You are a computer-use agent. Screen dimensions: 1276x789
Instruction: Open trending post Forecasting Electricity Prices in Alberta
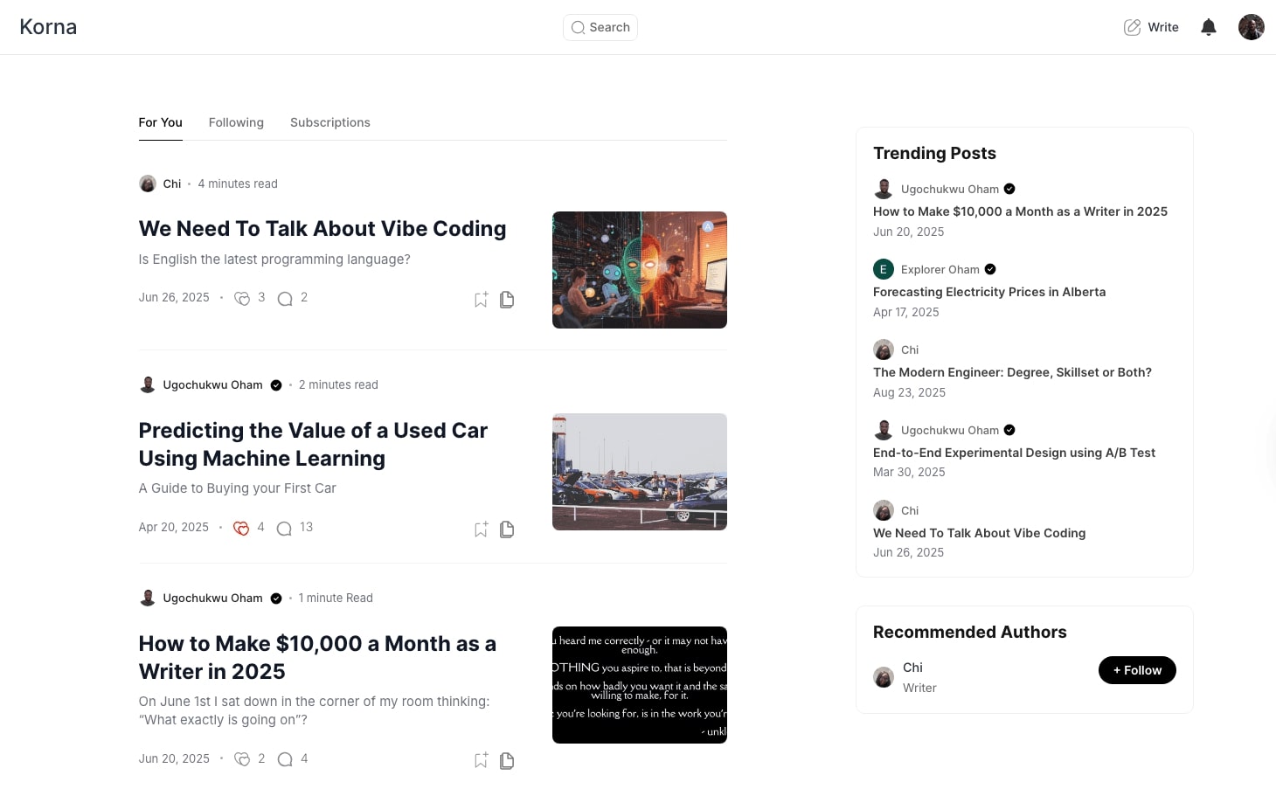click(988, 292)
